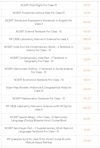Click the 165.00 price of Science Textbook
The width and height of the screenshot is (100, 148).
click(87, 32)
